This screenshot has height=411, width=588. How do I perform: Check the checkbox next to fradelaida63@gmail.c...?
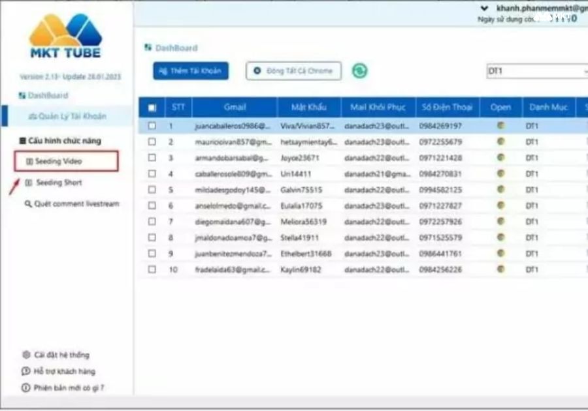(153, 269)
